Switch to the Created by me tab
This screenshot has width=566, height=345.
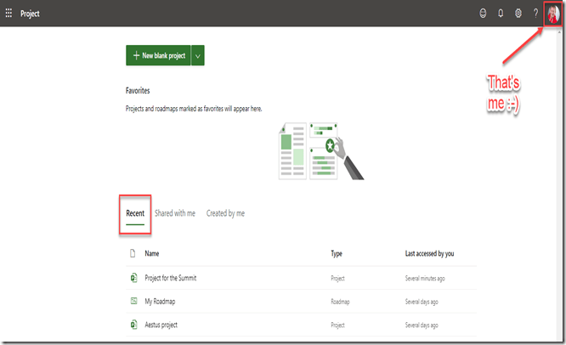225,213
